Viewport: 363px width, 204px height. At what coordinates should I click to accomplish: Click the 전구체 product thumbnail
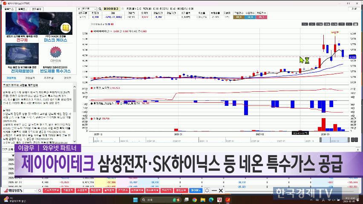[21, 26]
